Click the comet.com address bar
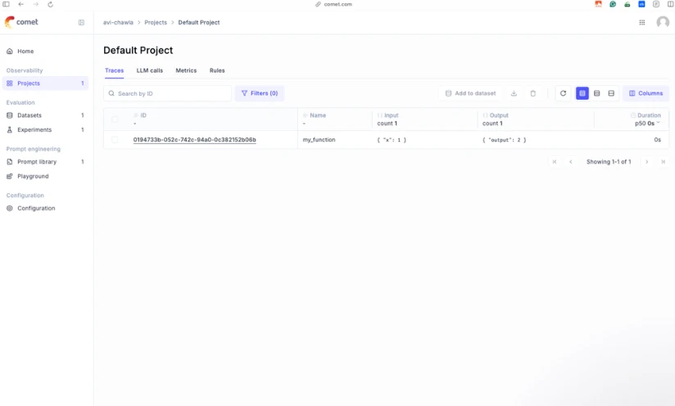 coord(333,4)
